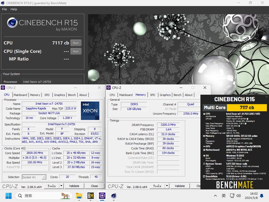Click the CPU-Z icon in the right window title bar

pos(108,88)
